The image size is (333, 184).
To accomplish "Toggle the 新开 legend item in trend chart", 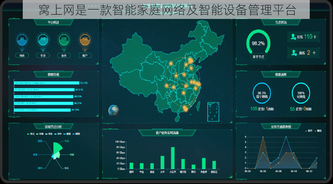I will point(309,131).
